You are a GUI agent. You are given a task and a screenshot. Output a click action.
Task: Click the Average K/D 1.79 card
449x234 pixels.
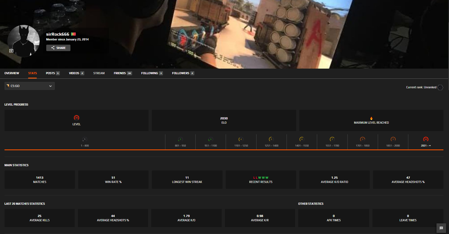pos(186,218)
